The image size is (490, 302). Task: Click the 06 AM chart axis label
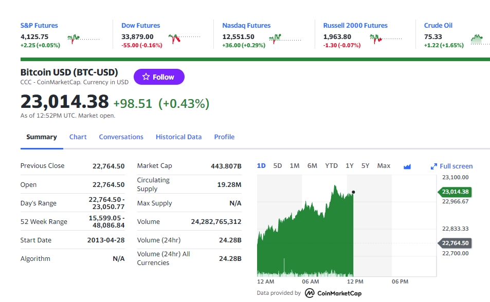click(311, 281)
